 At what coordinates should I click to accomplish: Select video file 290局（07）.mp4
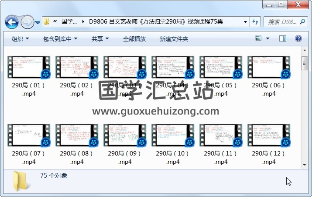[29, 145]
